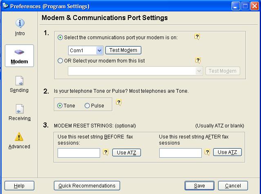Click help icon beside modem list option
The image size is (261, 194).
(x=198, y=60)
